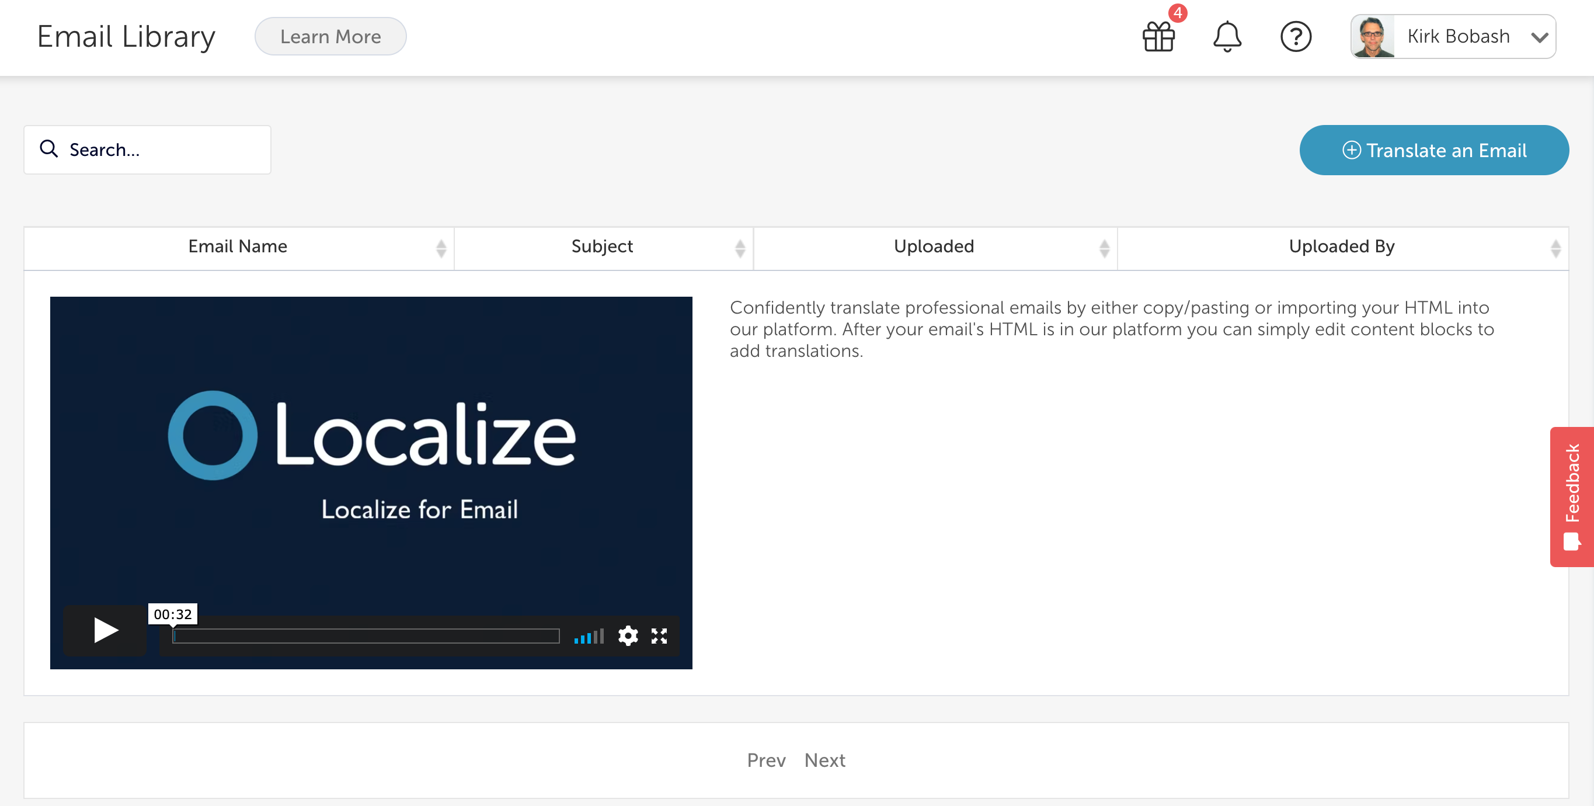
Task: Expand the Kirk Bobash account dropdown
Action: click(1539, 37)
